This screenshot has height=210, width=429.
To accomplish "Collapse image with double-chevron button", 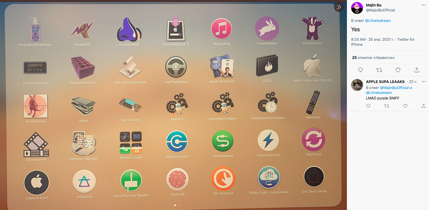I will [339, 7].
